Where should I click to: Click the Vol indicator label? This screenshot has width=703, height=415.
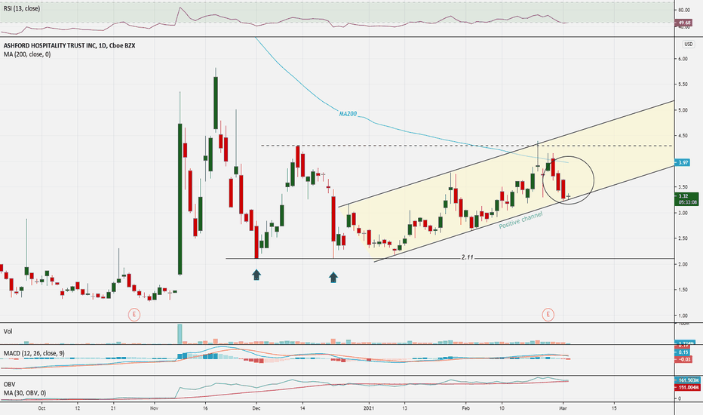tap(8, 331)
